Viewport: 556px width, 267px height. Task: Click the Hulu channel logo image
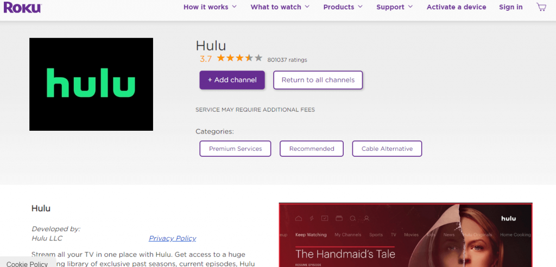coord(91,85)
